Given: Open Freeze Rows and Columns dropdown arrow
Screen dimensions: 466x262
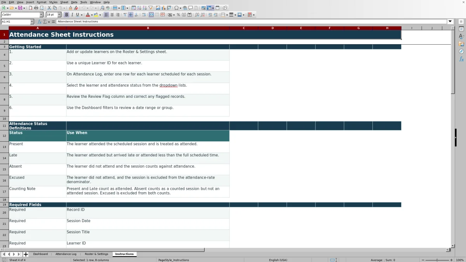Looking at the screenshot, I should [213, 8].
